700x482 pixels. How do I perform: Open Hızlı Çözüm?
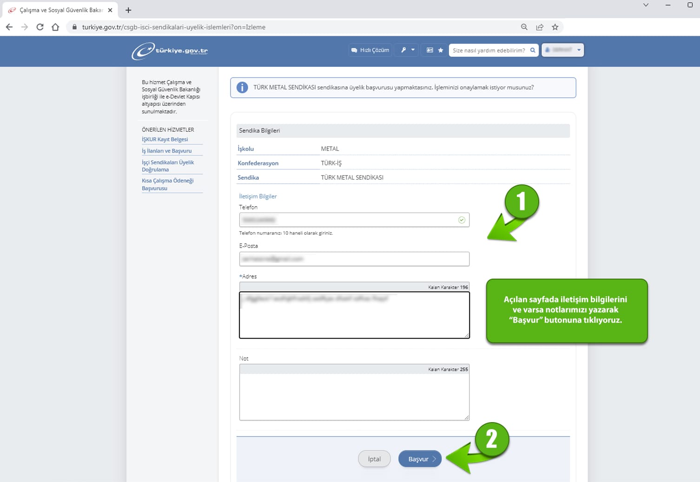370,50
